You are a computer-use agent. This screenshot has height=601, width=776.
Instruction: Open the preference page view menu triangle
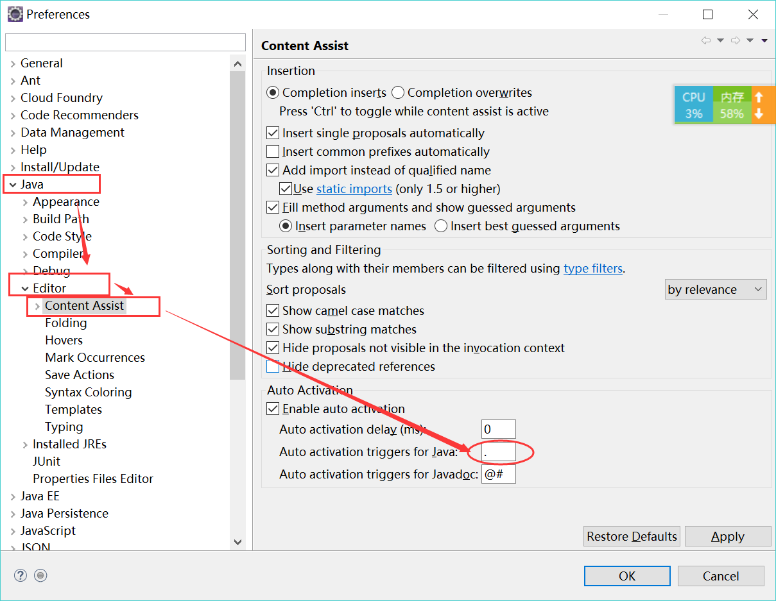click(764, 40)
